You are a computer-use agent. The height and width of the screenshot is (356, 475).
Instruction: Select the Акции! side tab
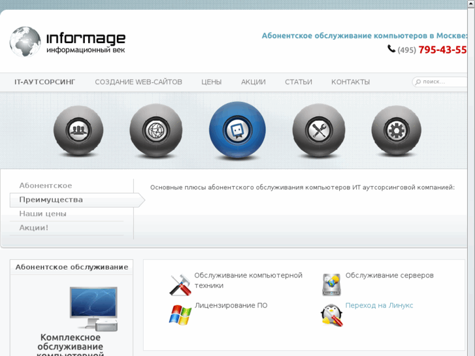tap(33, 228)
